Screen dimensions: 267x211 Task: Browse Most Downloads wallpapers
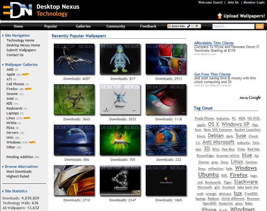point(19,171)
